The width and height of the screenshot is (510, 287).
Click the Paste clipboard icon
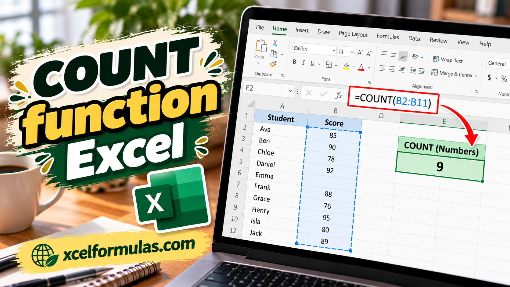[x=261, y=46]
